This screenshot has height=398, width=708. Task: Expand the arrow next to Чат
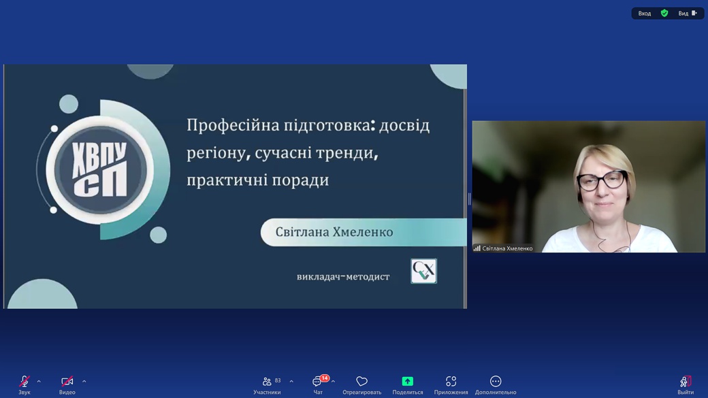(x=333, y=382)
